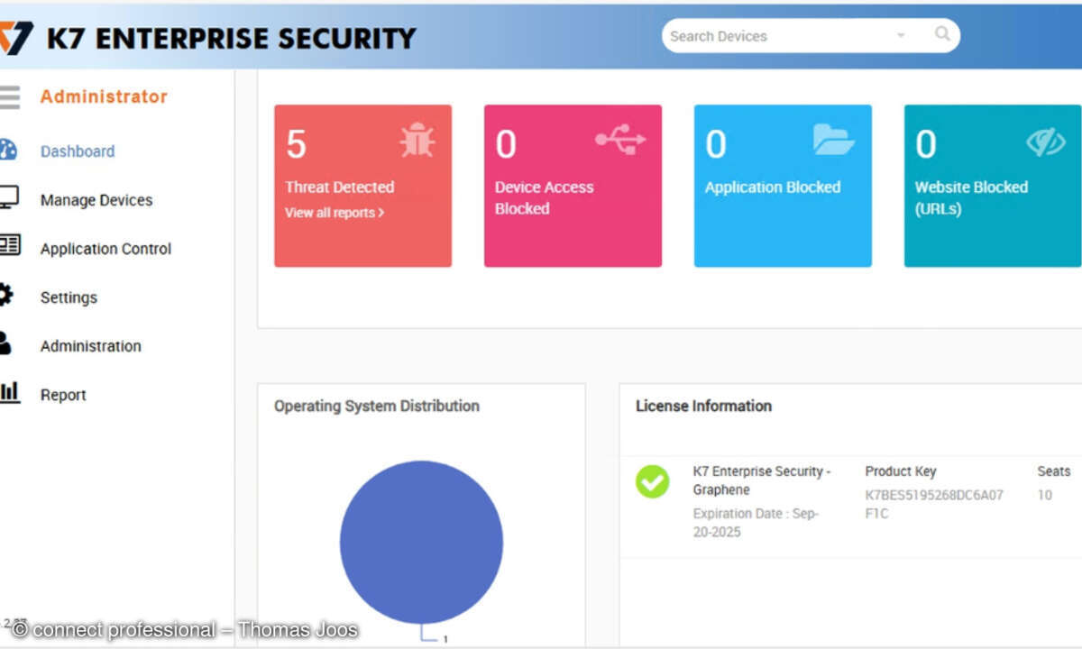
Task: Open the Manage Devices menu item
Action: [96, 200]
